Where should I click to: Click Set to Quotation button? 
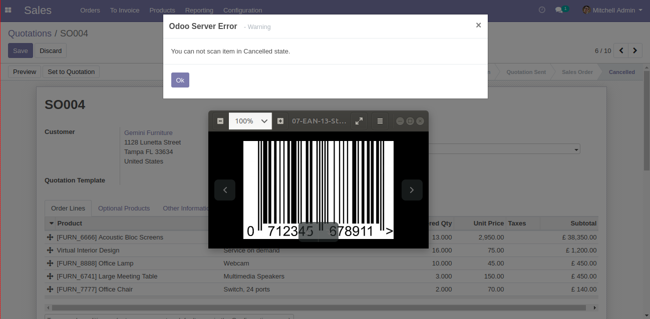coord(71,72)
